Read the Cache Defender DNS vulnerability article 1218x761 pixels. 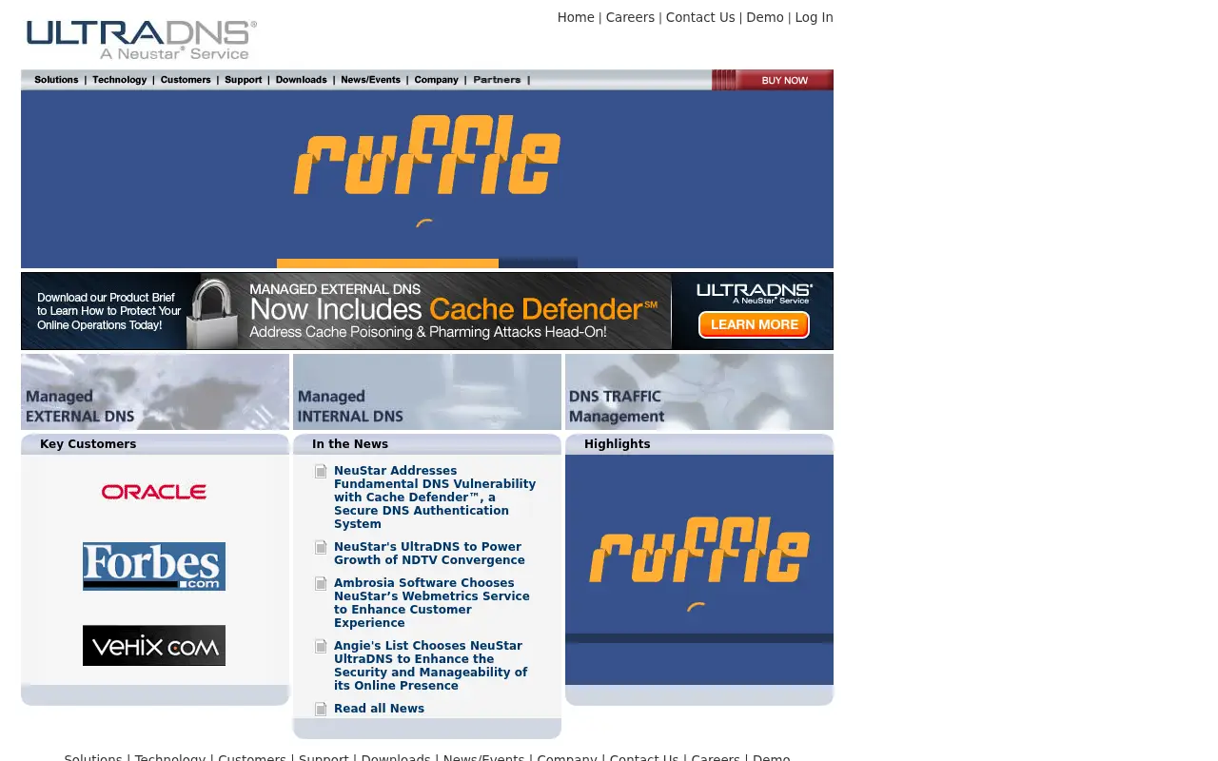click(435, 498)
